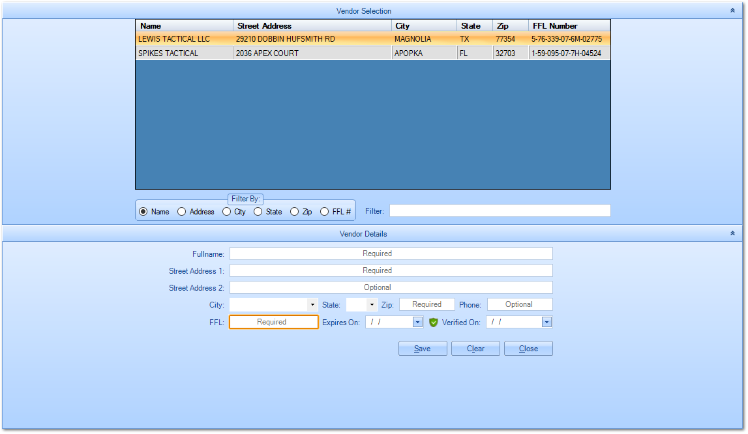The image size is (748, 434).
Task: Select the State filter radio button
Action: [x=258, y=211]
